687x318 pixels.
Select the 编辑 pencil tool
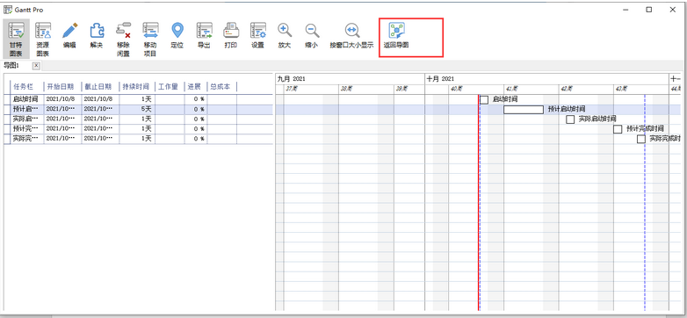[69, 35]
